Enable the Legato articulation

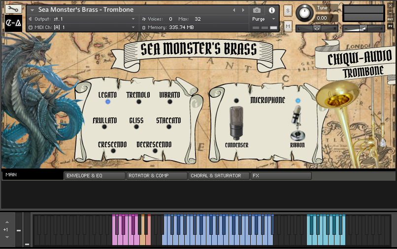pos(108,102)
